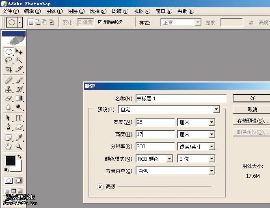
Task: Open the tool preset picker dropdown arrow
Action: coord(20,22)
